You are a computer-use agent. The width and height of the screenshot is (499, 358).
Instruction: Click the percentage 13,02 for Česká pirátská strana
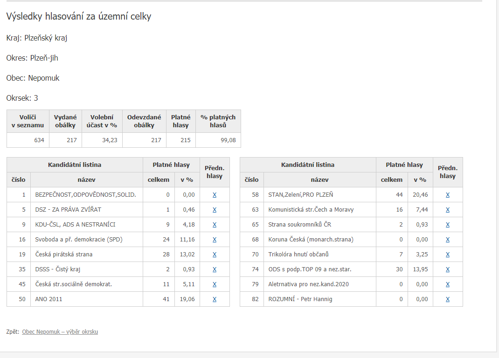[187, 255]
